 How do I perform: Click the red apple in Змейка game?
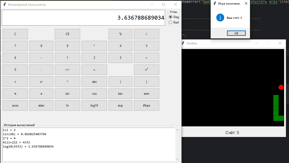(x=281, y=87)
